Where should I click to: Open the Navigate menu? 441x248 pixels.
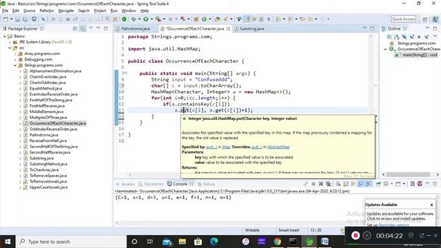tap(66, 11)
